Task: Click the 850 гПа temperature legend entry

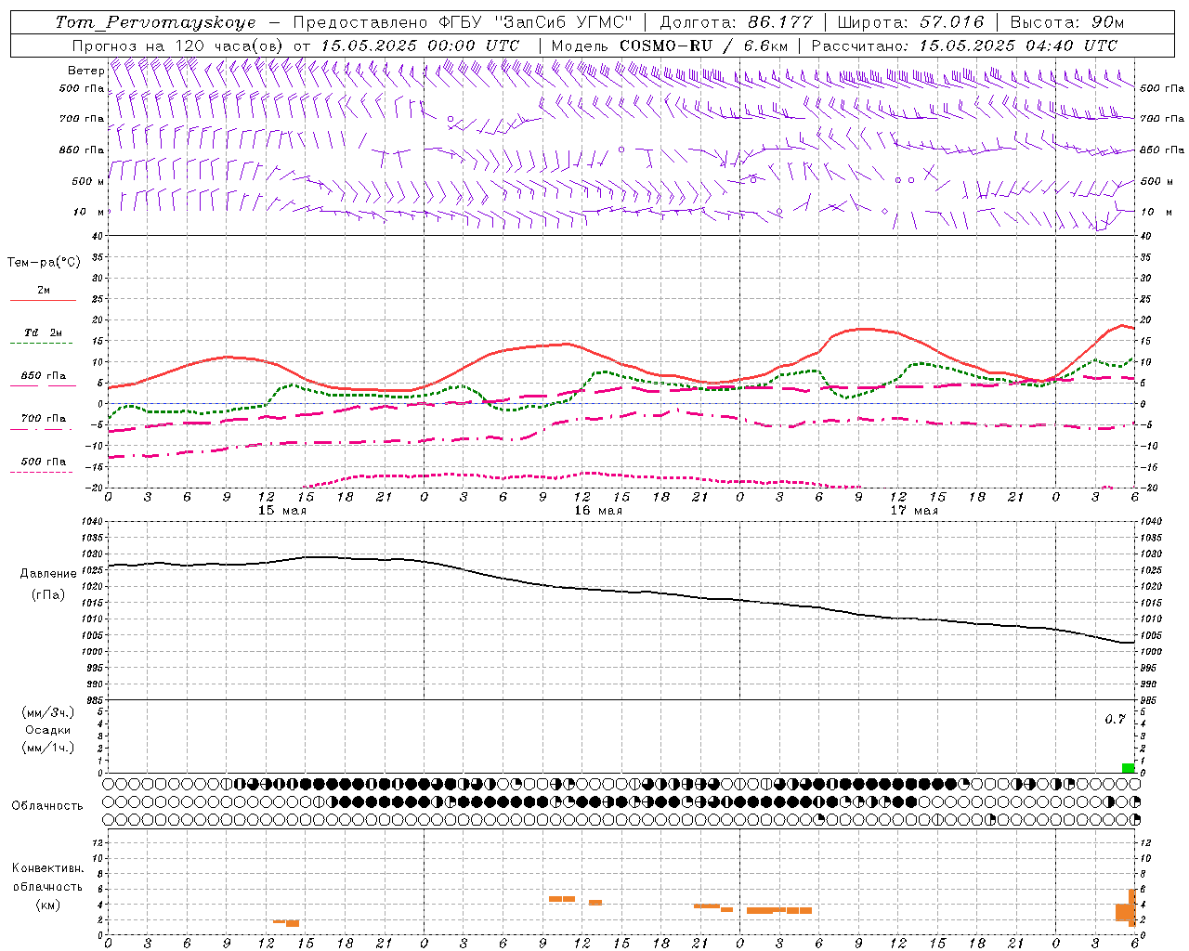Action: coord(43,376)
